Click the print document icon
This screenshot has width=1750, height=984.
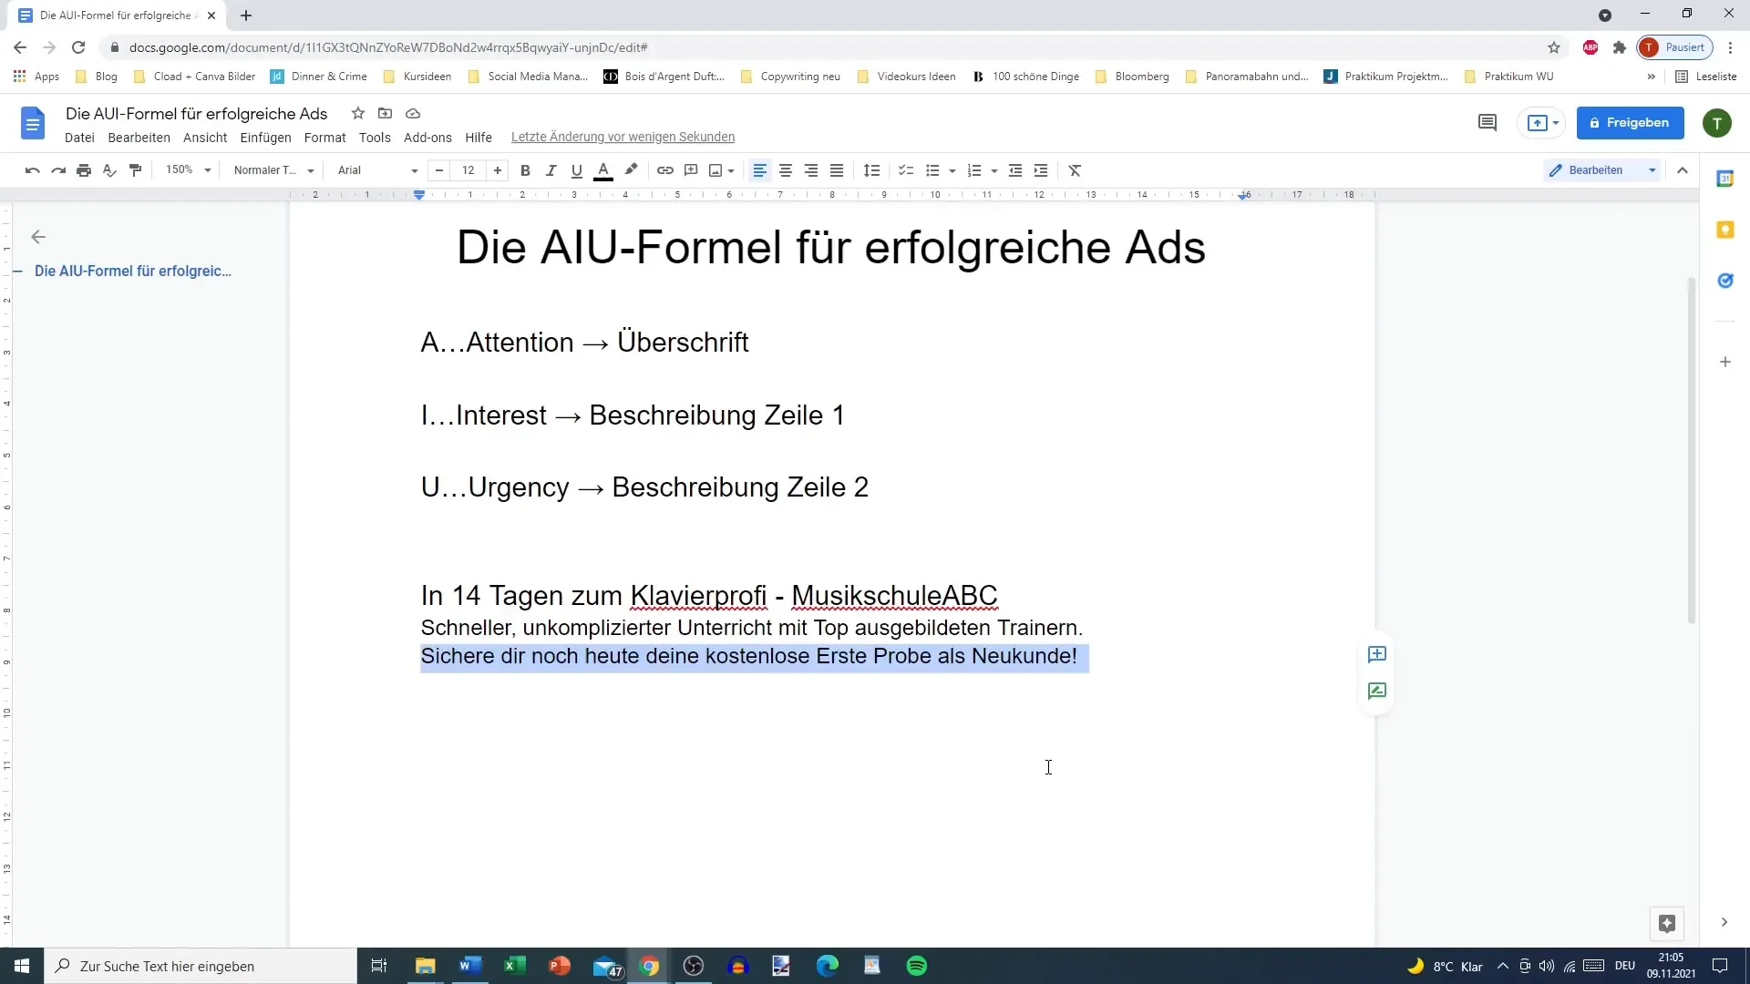[x=84, y=169]
